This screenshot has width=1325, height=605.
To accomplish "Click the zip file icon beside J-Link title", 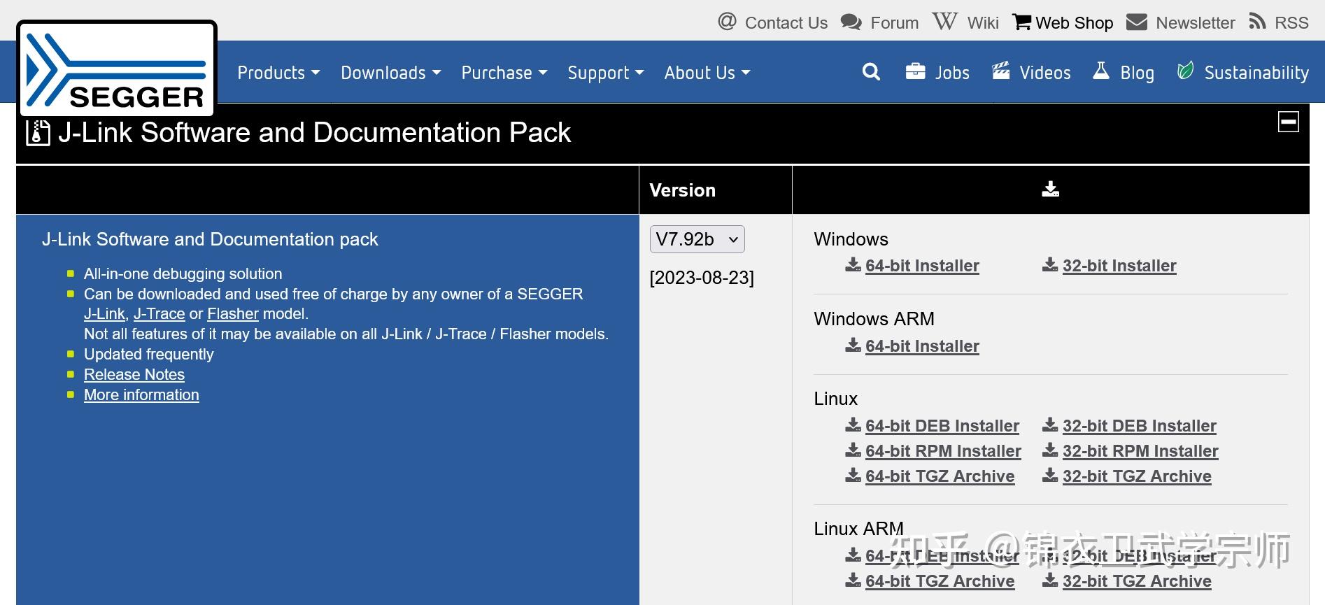I will 38,133.
